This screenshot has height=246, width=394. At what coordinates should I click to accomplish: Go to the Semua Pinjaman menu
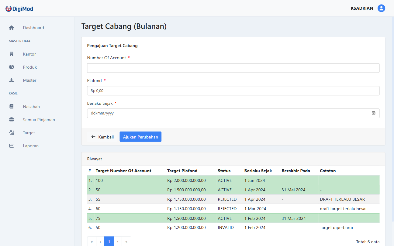click(x=39, y=120)
